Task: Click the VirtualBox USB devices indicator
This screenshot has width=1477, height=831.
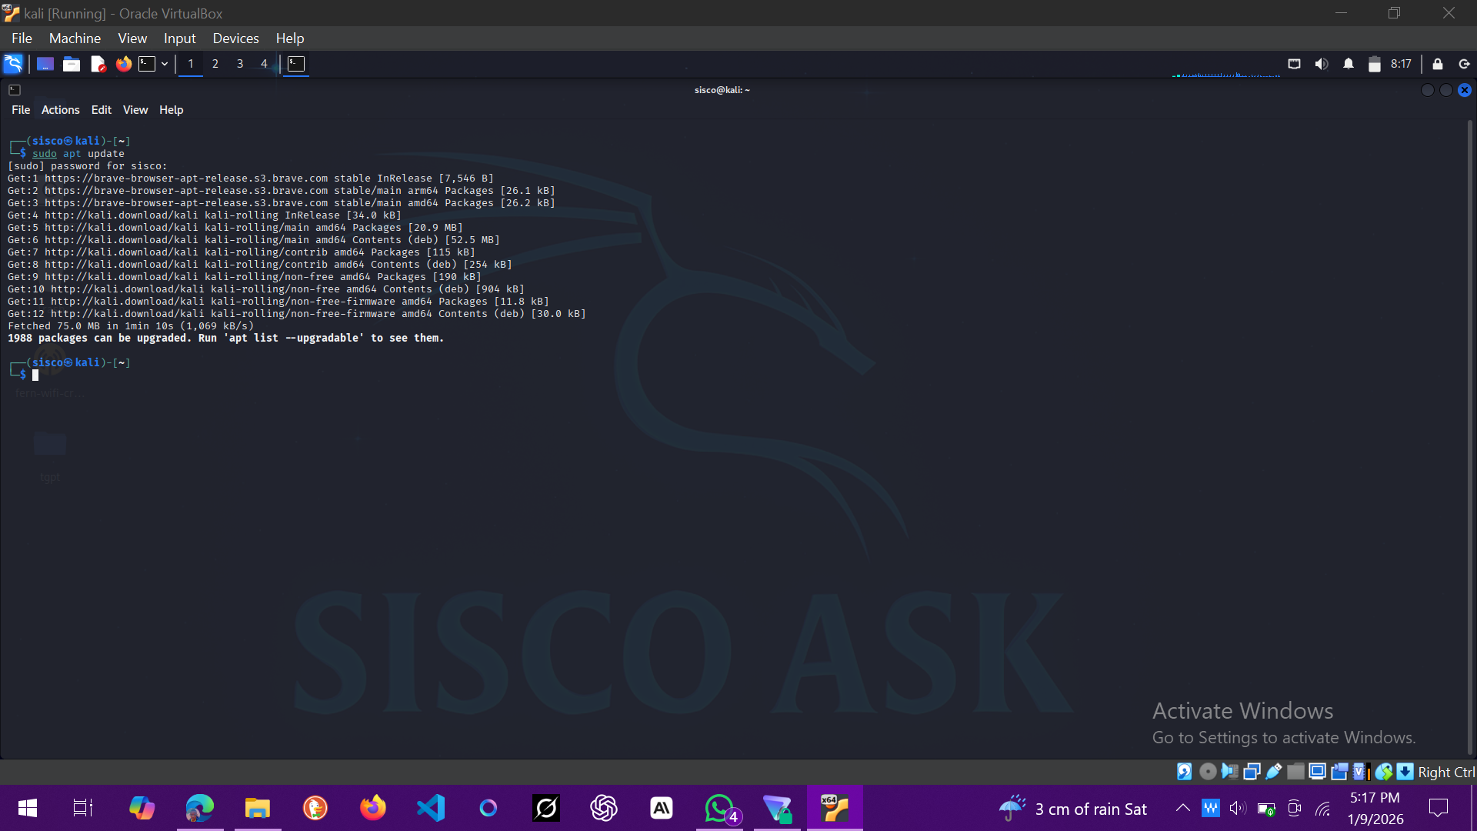Action: click(x=1274, y=772)
